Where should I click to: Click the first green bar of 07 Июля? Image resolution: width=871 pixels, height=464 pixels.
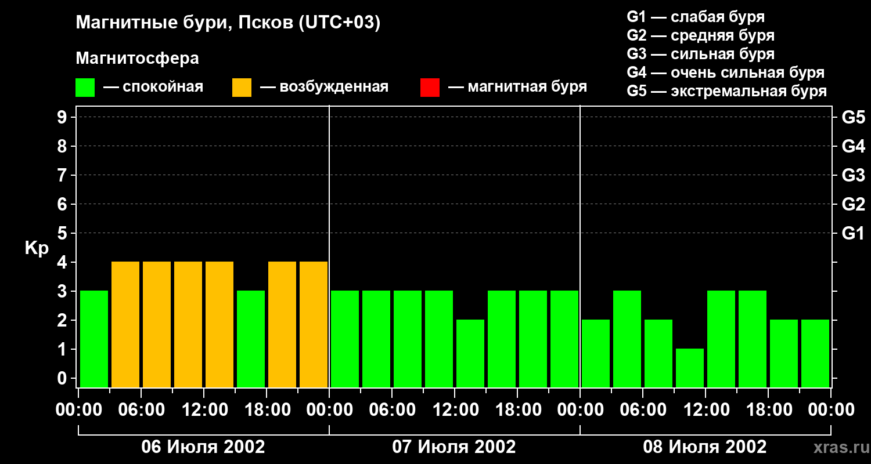pos(345,339)
